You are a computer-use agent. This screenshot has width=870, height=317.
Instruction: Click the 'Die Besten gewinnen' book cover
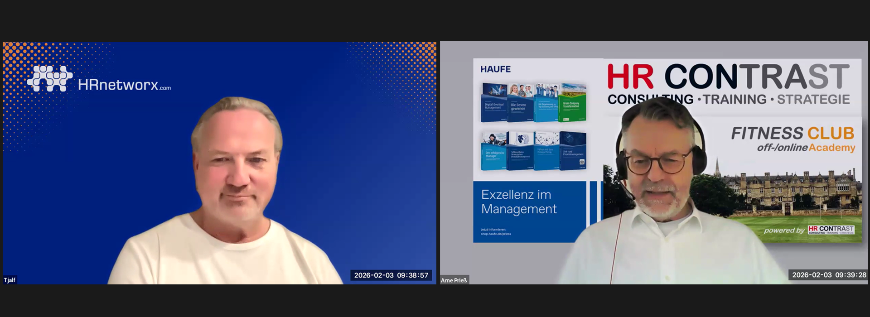pos(520,102)
